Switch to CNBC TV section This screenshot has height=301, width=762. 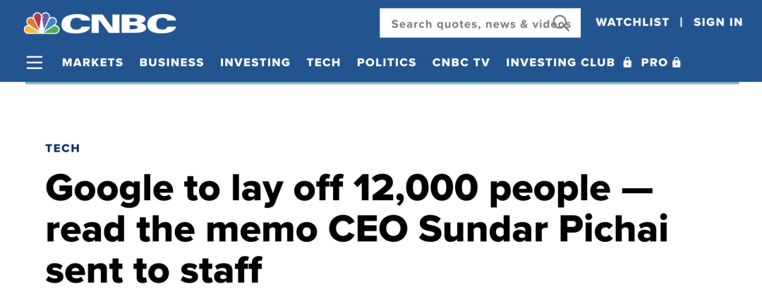click(461, 63)
